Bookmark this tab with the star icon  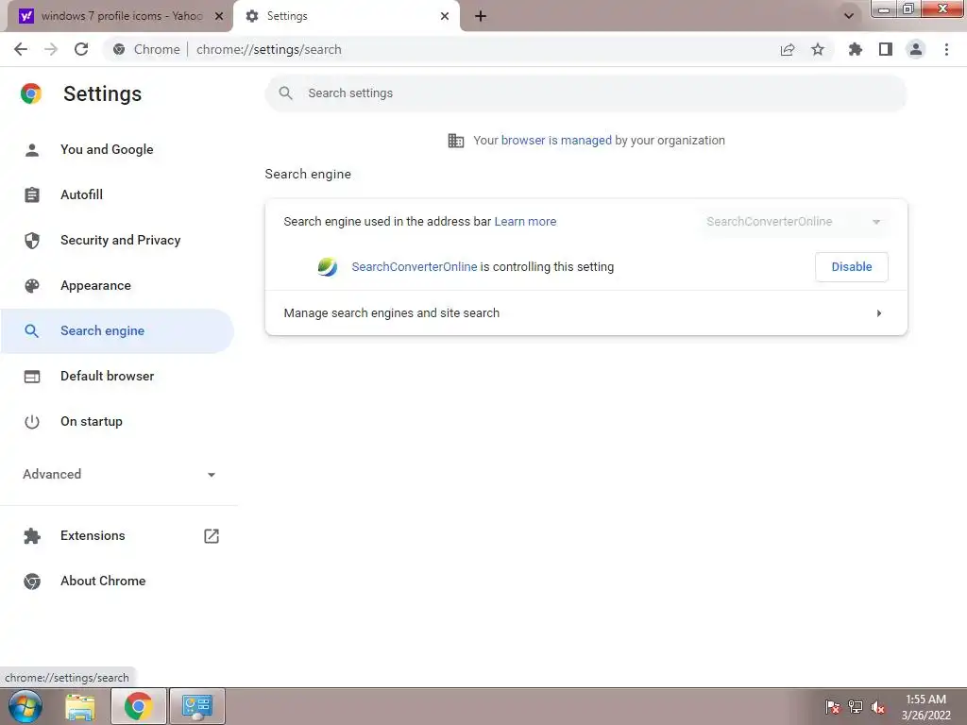pos(818,49)
